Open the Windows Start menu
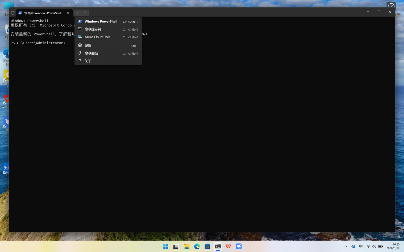The image size is (404, 252). (166, 246)
